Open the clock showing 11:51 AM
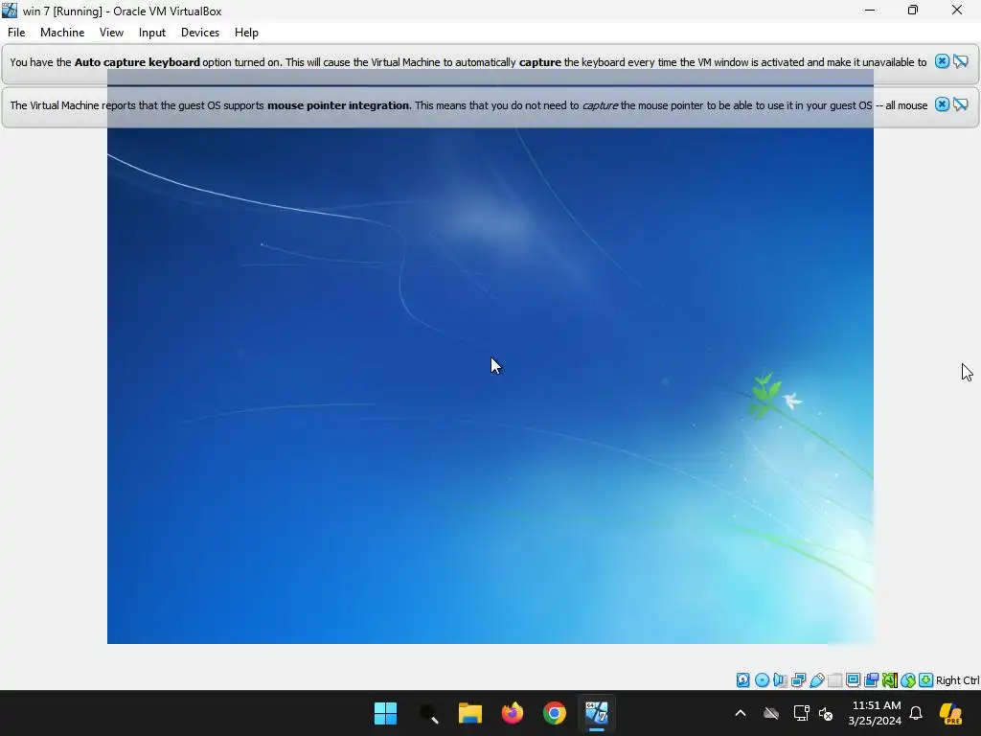This screenshot has height=736, width=981. (x=876, y=713)
